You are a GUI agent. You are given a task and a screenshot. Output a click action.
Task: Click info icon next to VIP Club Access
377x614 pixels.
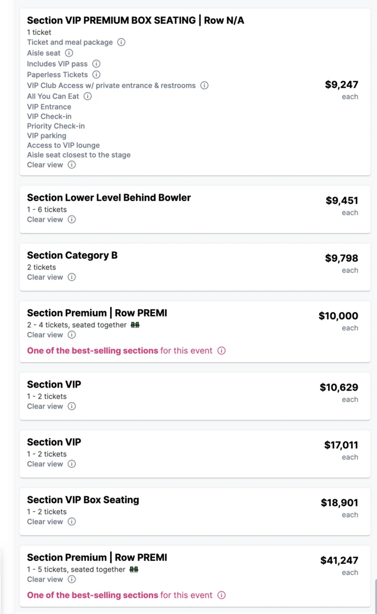[204, 86]
